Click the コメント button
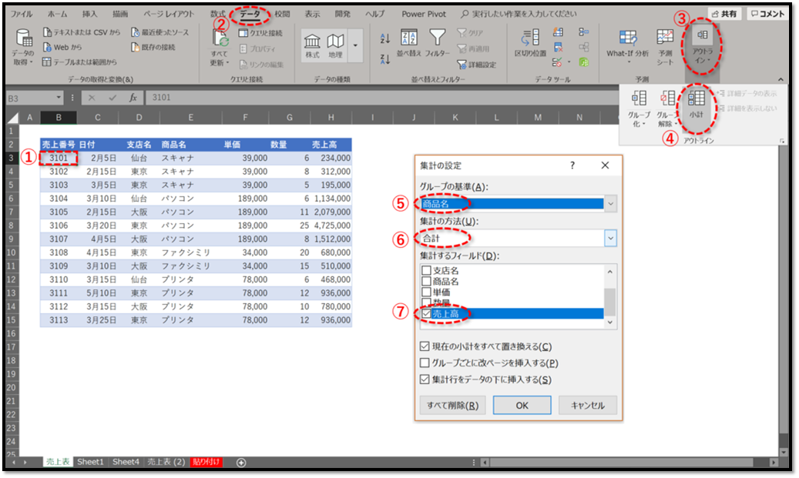The image size is (799, 478). [767, 14]
